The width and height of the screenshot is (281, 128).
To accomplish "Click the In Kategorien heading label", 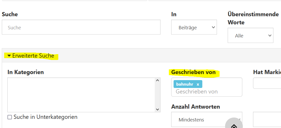I will click(x=26, y=72).
